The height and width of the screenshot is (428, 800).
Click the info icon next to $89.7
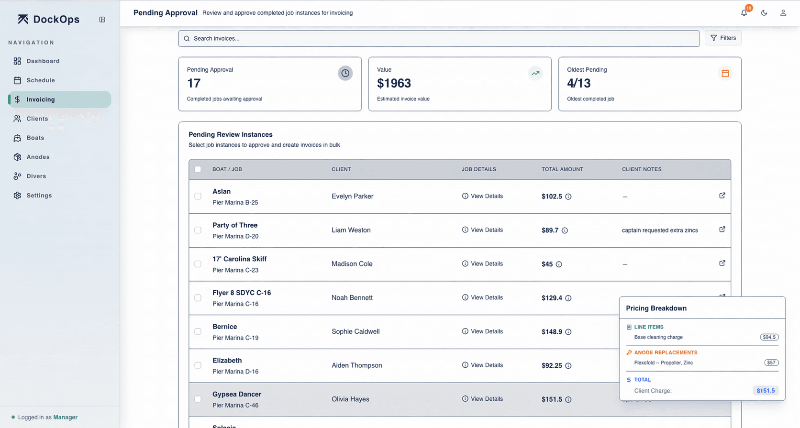565,230
